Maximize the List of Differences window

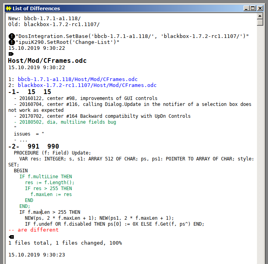(253, 8)
